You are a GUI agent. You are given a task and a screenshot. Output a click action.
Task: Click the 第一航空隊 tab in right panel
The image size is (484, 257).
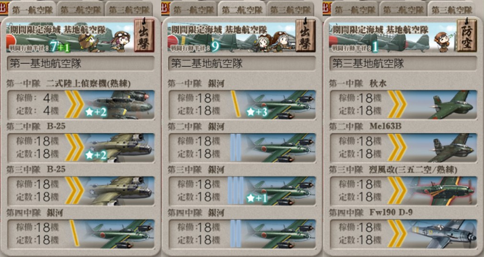pos(355,10)
